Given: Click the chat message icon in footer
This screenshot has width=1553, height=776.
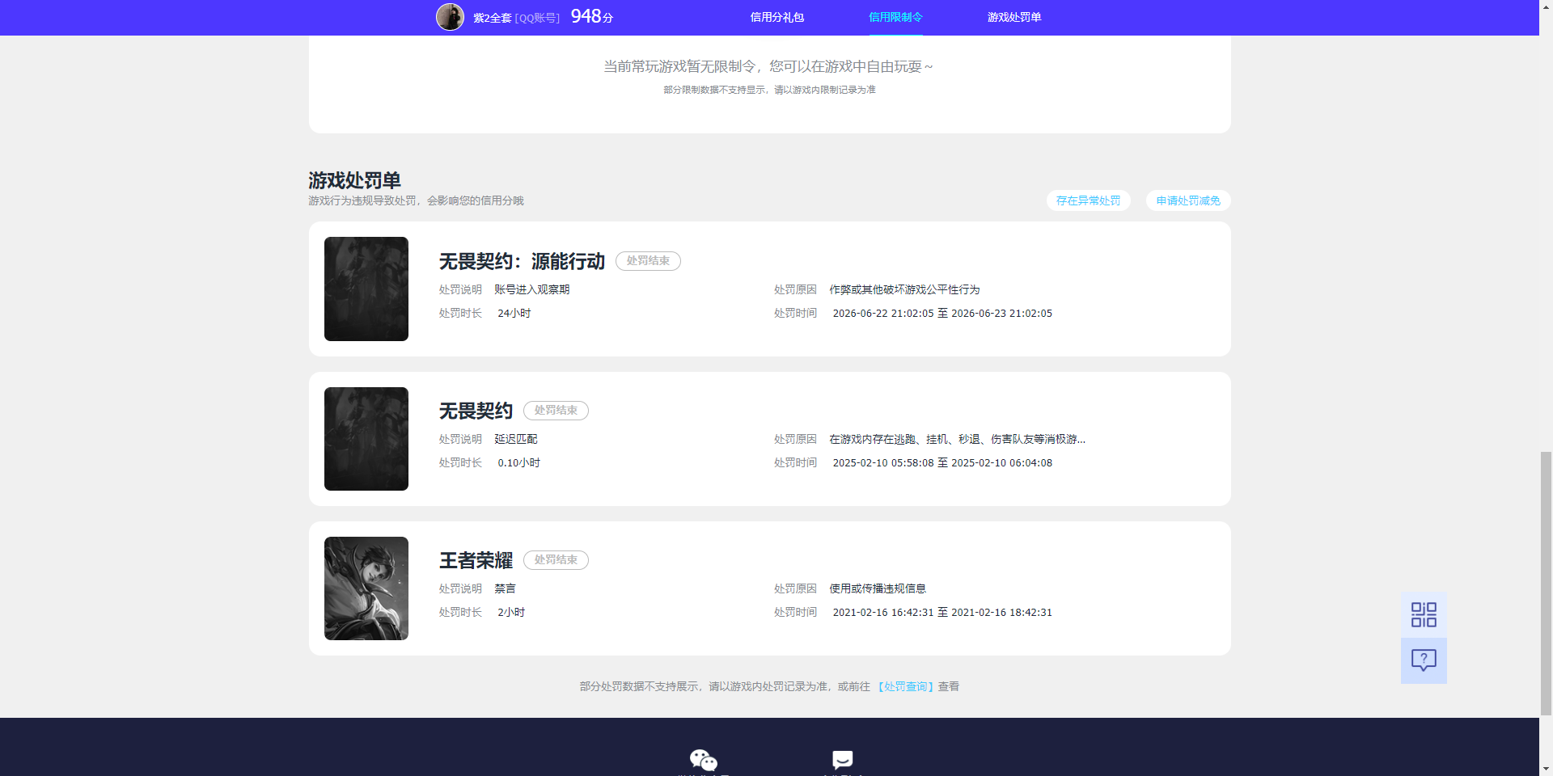Looking at the screenshot, I should point(842,760).
